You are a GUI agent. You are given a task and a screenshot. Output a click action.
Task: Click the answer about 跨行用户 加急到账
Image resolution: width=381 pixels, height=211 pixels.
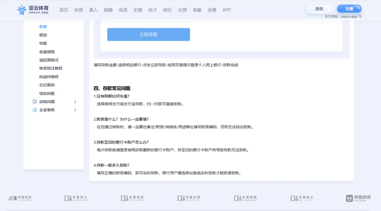[169, 173]
